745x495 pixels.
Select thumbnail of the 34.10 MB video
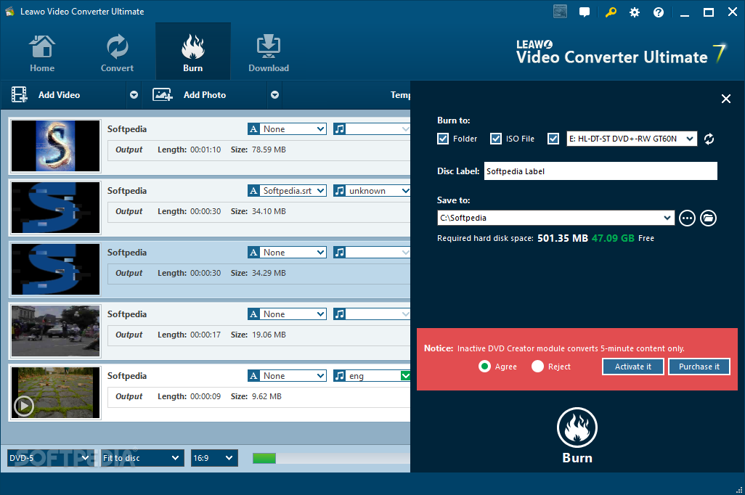pyautogui.click(x=56, y=208)
